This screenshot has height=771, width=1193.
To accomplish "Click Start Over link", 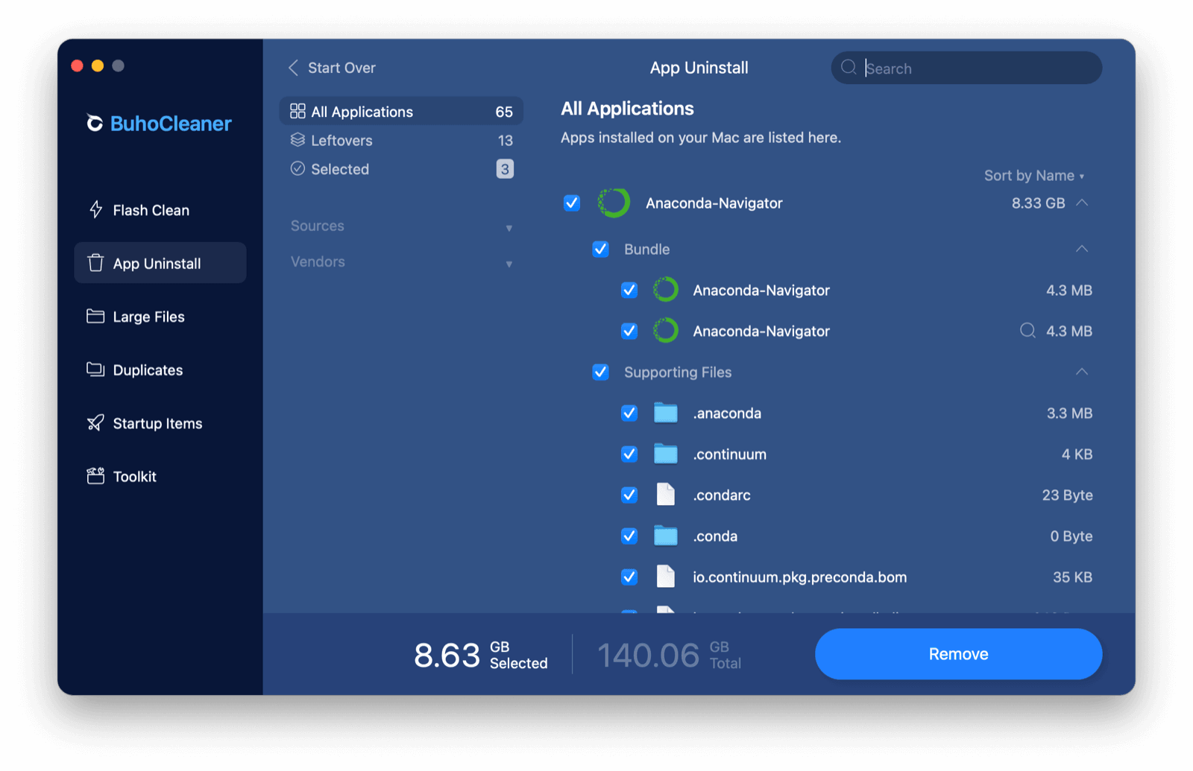I will (x=341, y=68).
